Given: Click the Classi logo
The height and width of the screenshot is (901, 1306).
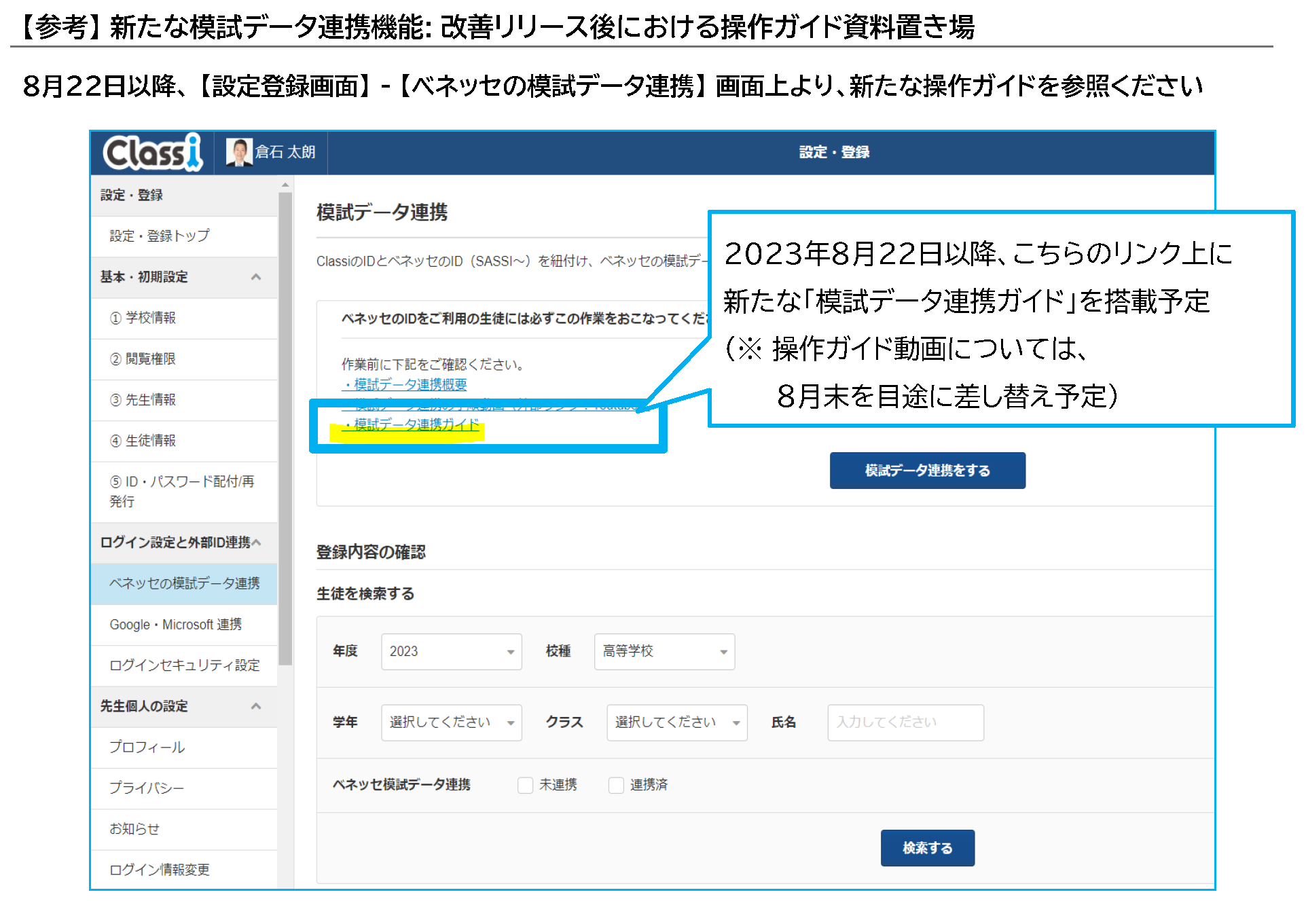Looking at the screenshot, I should pos(152,151).
